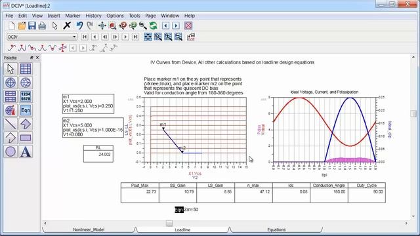
Task: Click plot zoom-out grid icon
Action: (x=178, y=37)
